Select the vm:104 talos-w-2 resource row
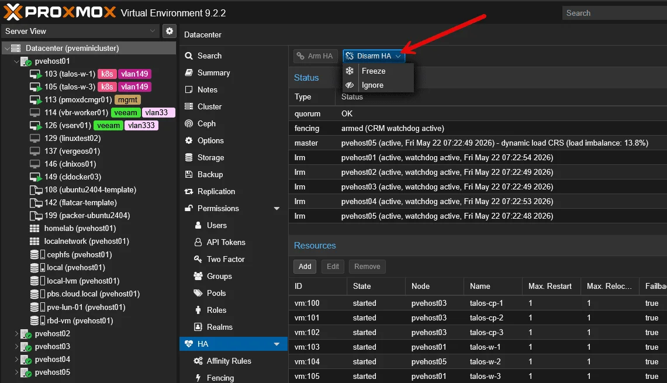This screenshot has width=667, height=383. (478, 362)
